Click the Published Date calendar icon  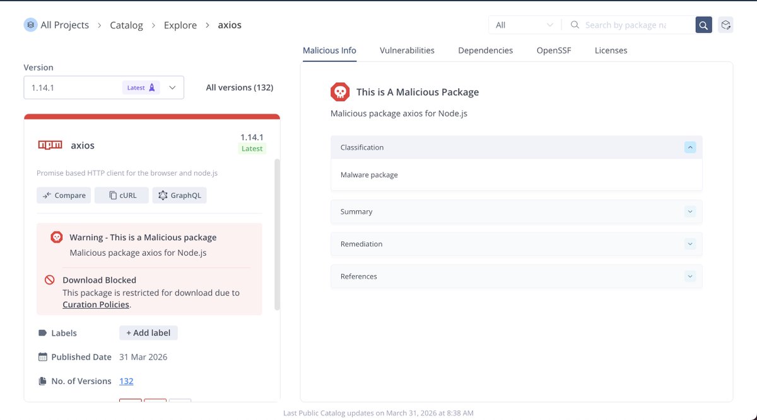tap(43, 357)
